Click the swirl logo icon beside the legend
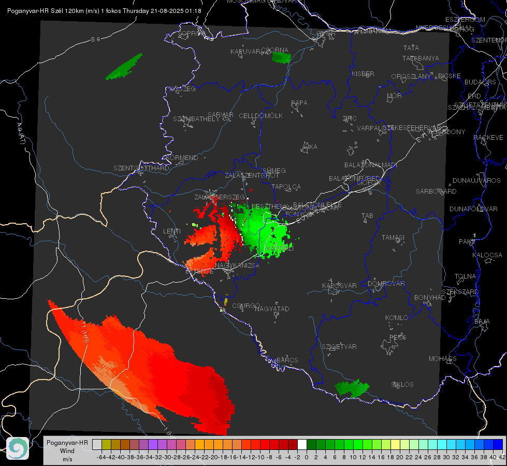 pyautogui.click(x=18, y=448)
